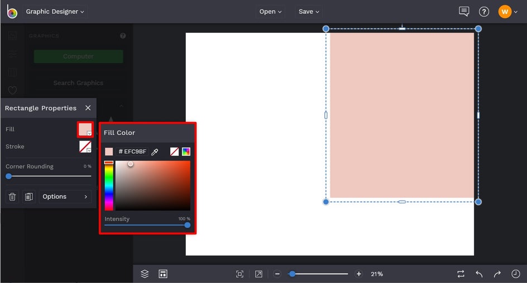This screenshot has width=527, height=283.
Task: Open the Options submenu
Action: click(65, 197)
